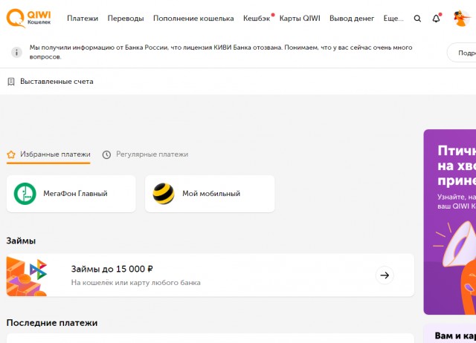Select the МегаФон Главный favorite payment
Viewport: 476px width, 343px height.
(x=71, y=194)
